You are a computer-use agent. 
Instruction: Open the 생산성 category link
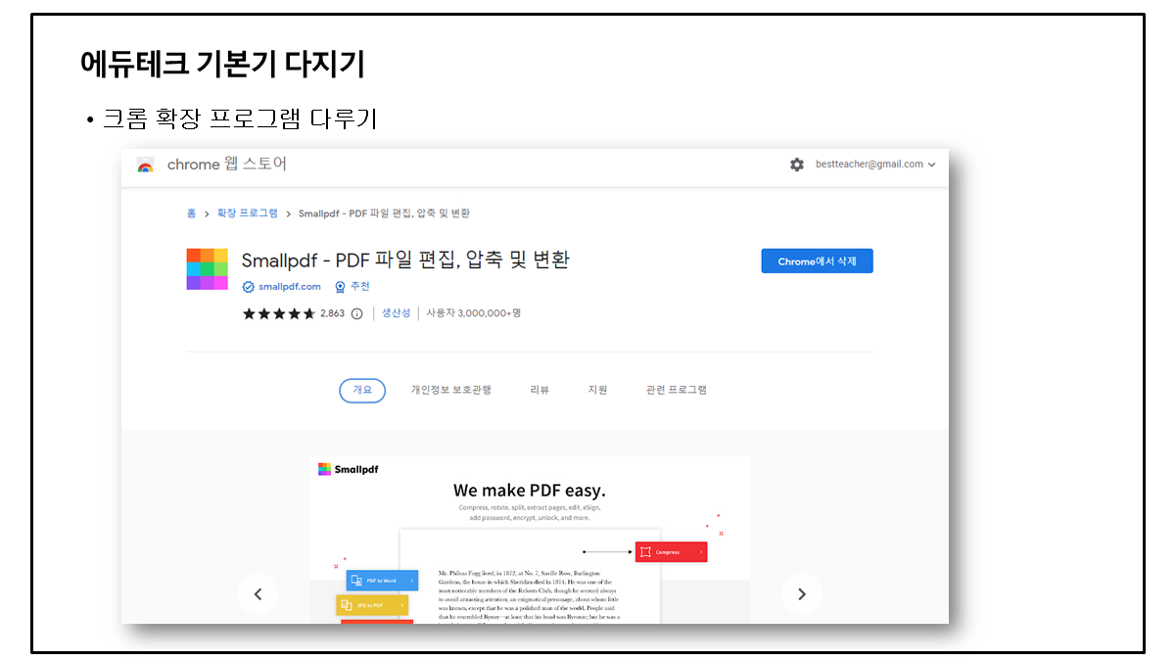[x=397, y=313]
